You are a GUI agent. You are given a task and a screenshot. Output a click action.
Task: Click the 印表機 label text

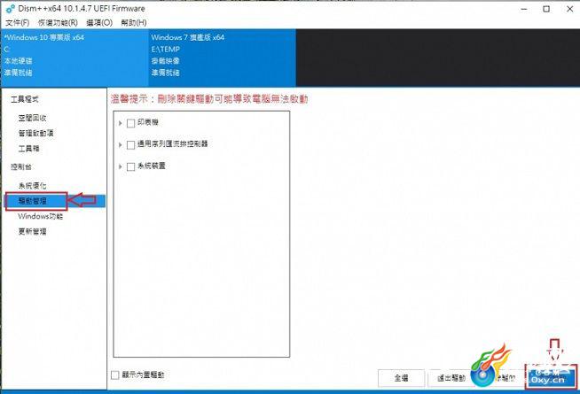point(148,122)
